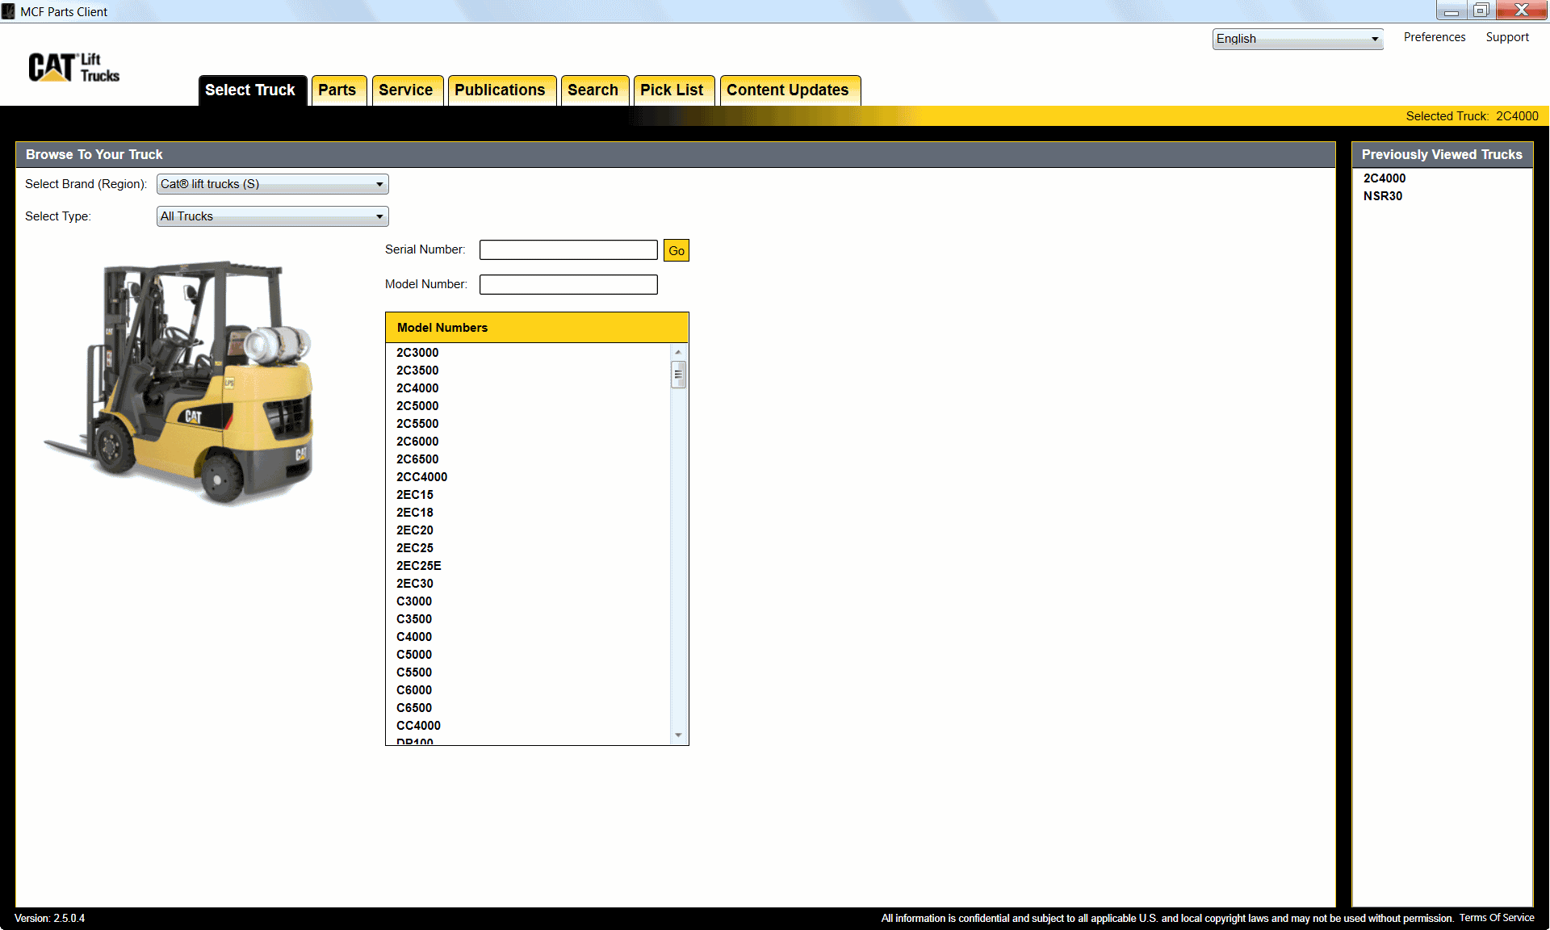Switch to the Parts tab

click(338, 90)
